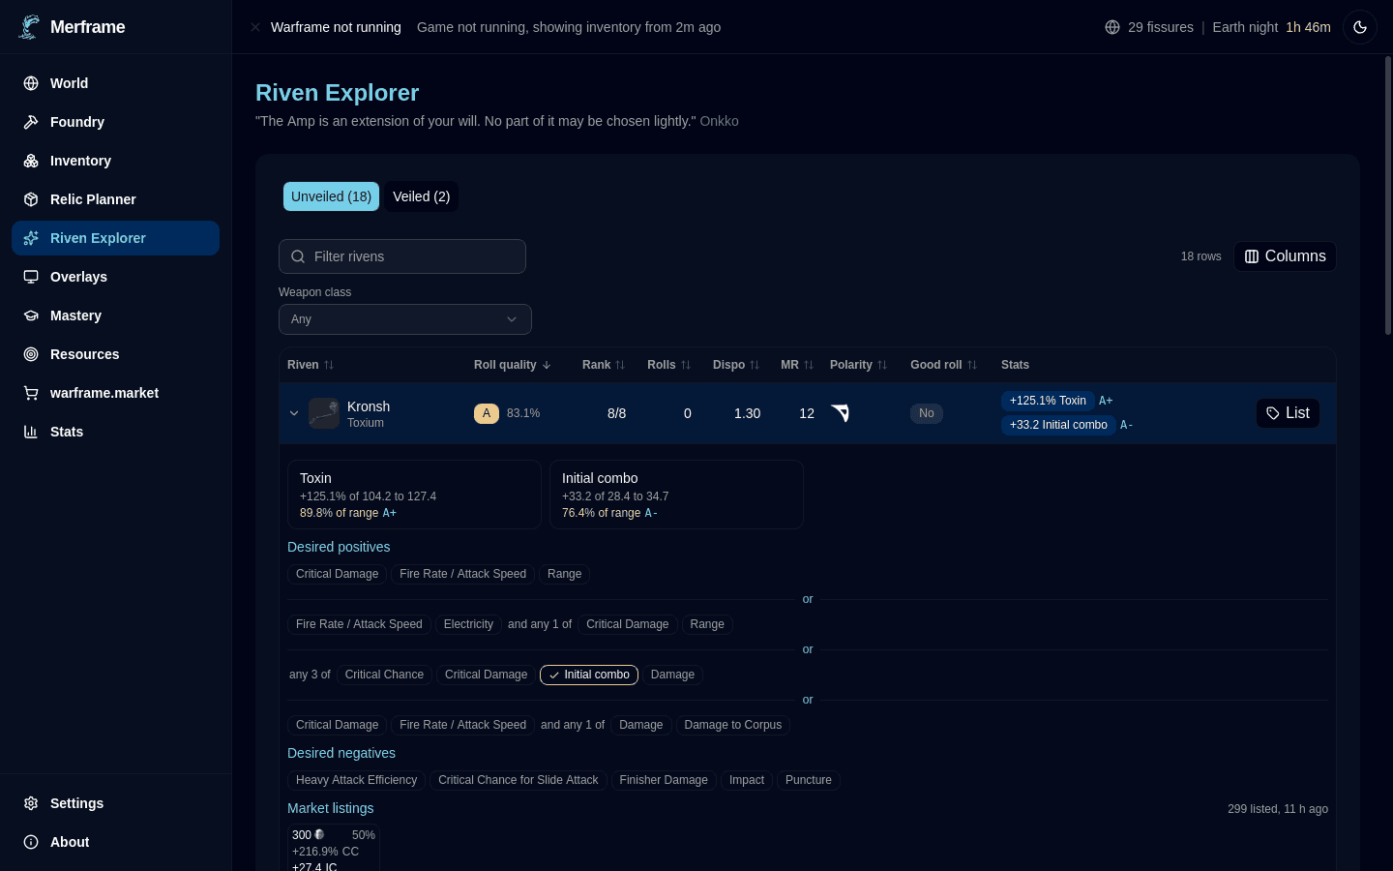Open Mastery graduation cap icon
Viewport: 1393px width, 871px height.
(x=31, y=315)
